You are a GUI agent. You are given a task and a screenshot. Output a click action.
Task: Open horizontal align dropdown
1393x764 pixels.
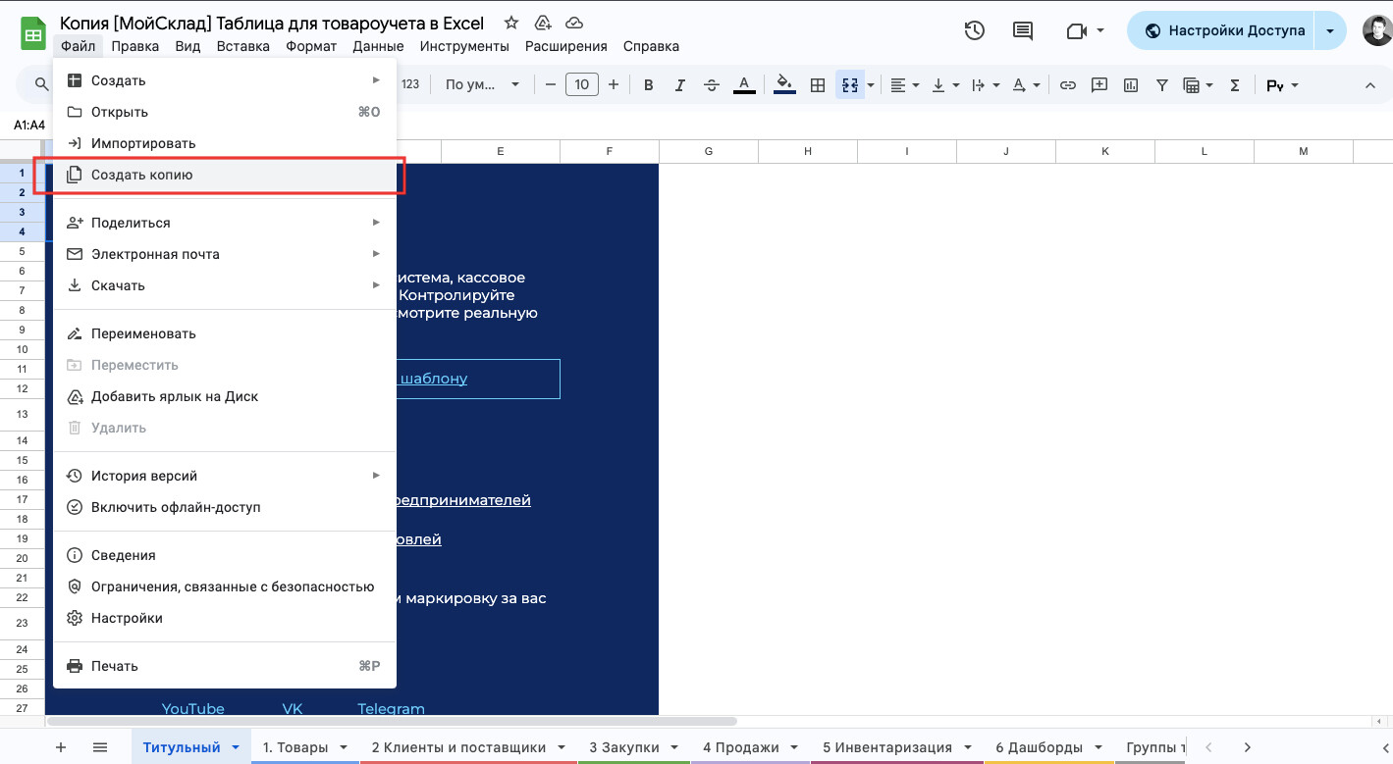(x=904, y=85)
